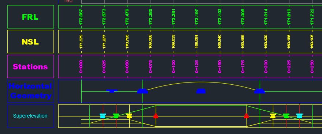Select the Stations band title
Image resolution: width=322 pixels, height=134 pixels.
point(30,67)
